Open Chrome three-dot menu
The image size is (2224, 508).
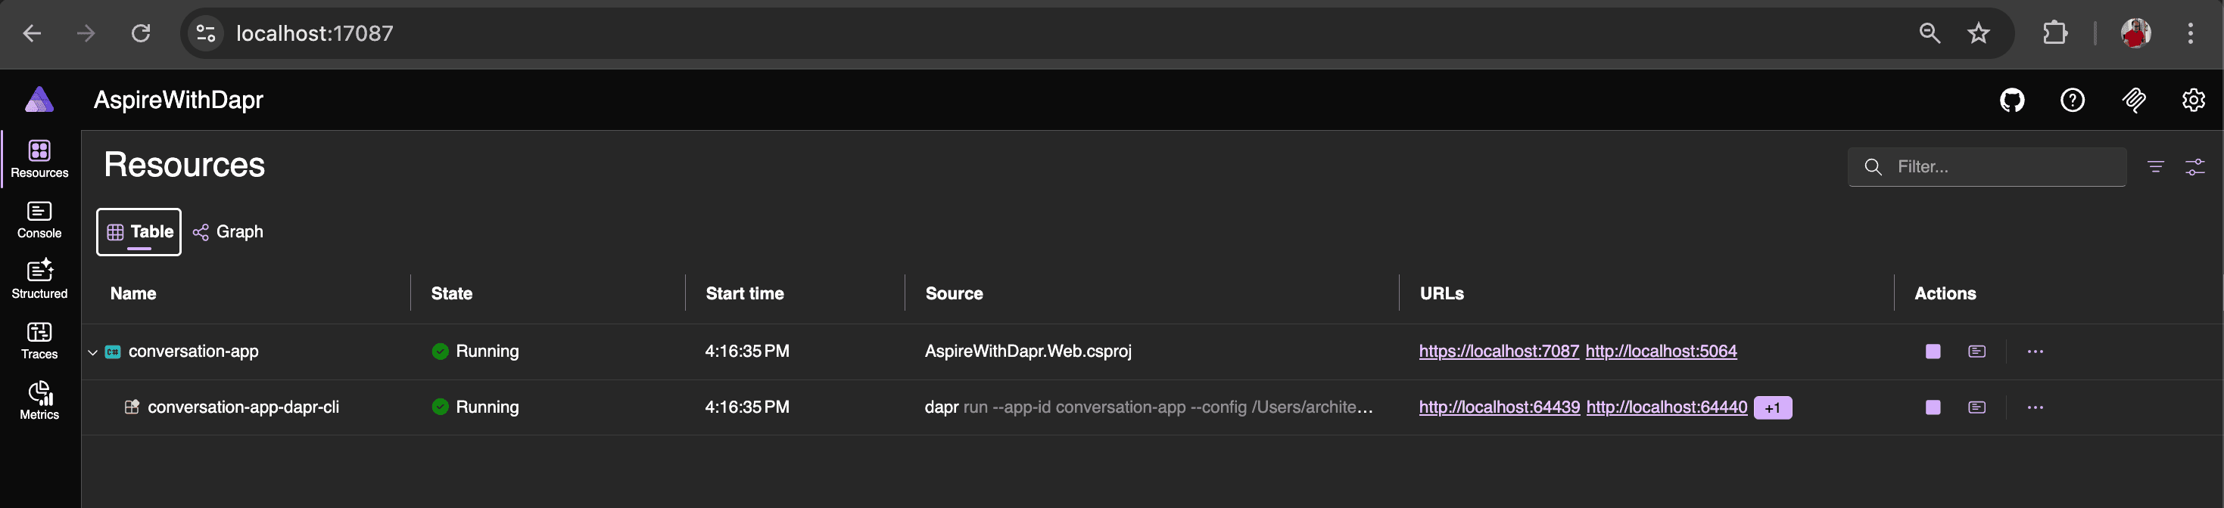pos(2191,33)
